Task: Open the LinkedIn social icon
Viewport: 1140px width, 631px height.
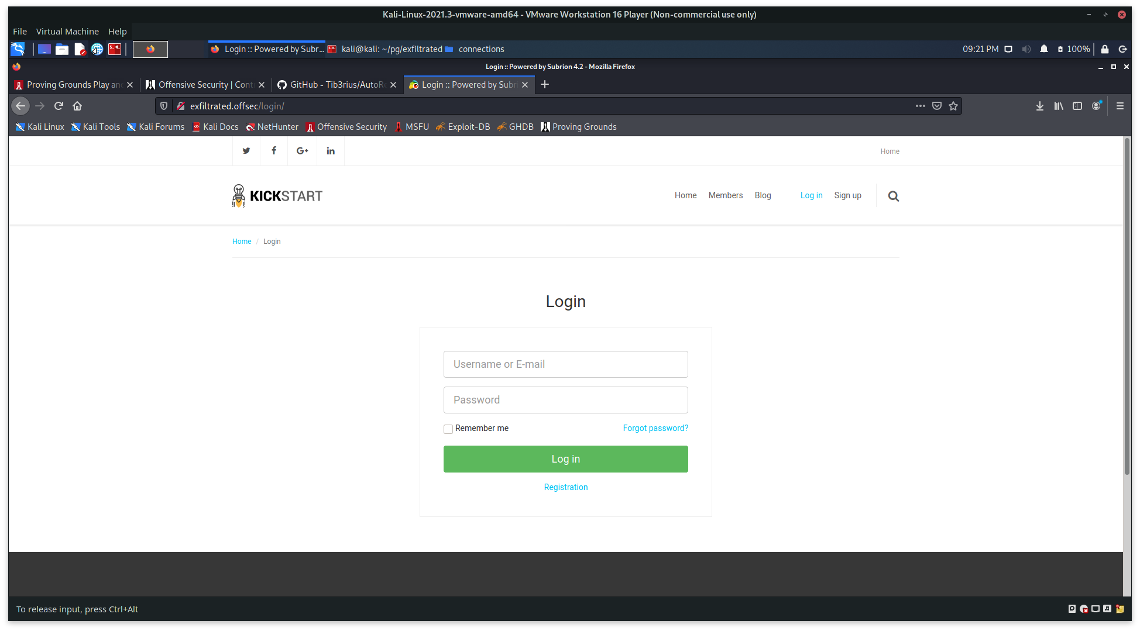Action: pos(331,151)
